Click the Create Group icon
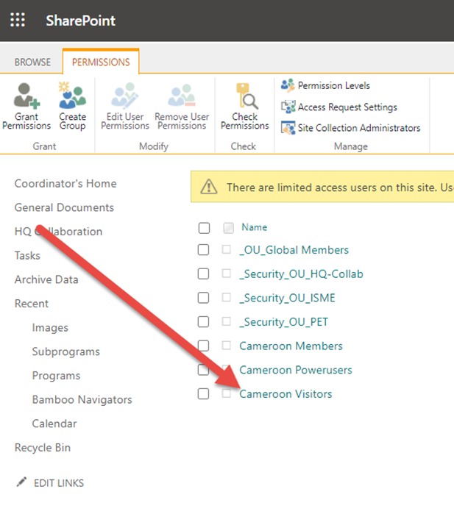Viewport: 454px width, 525px height. point(72,96)
